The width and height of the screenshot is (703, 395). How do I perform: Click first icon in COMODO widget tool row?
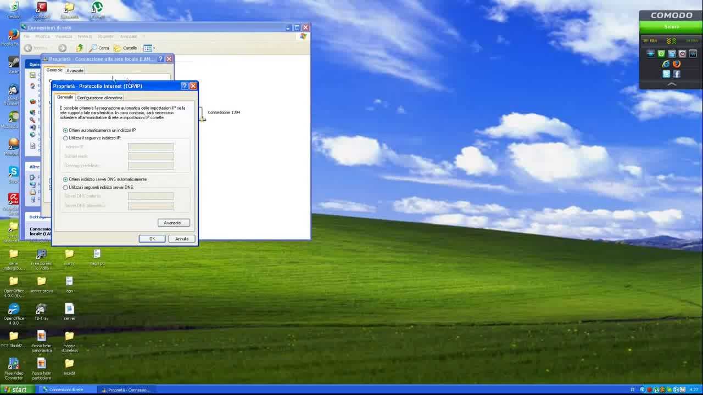point(651,54)
